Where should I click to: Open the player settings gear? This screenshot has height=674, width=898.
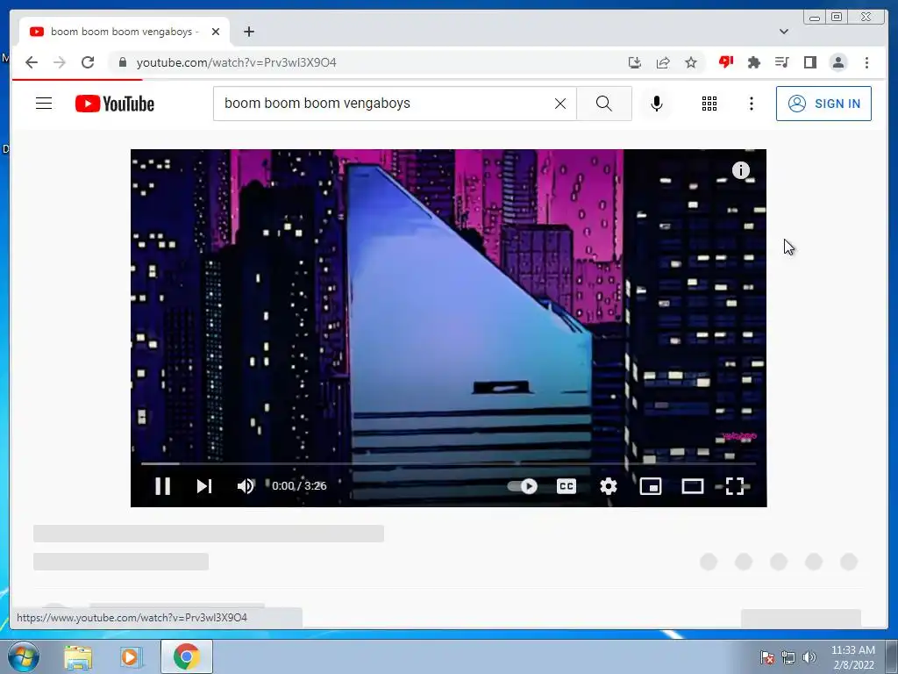pyautogui.click(x=609, y=486)
